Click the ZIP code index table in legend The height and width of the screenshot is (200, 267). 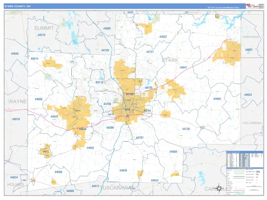click(244, 160)
